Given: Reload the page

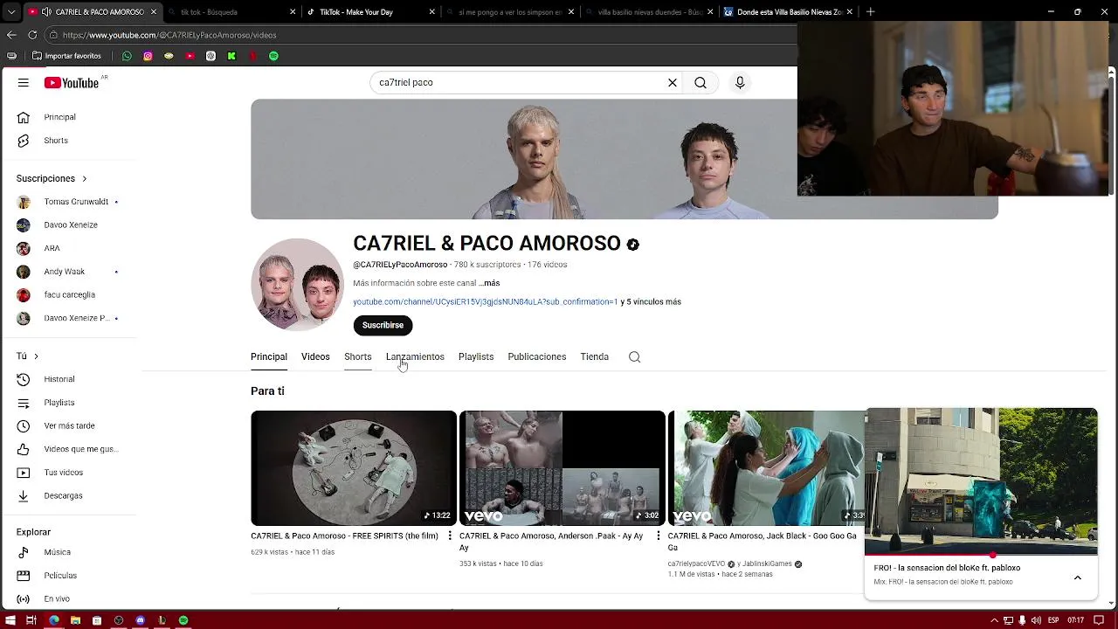Looking at the screenshot, I should click(x=32, y=35).
